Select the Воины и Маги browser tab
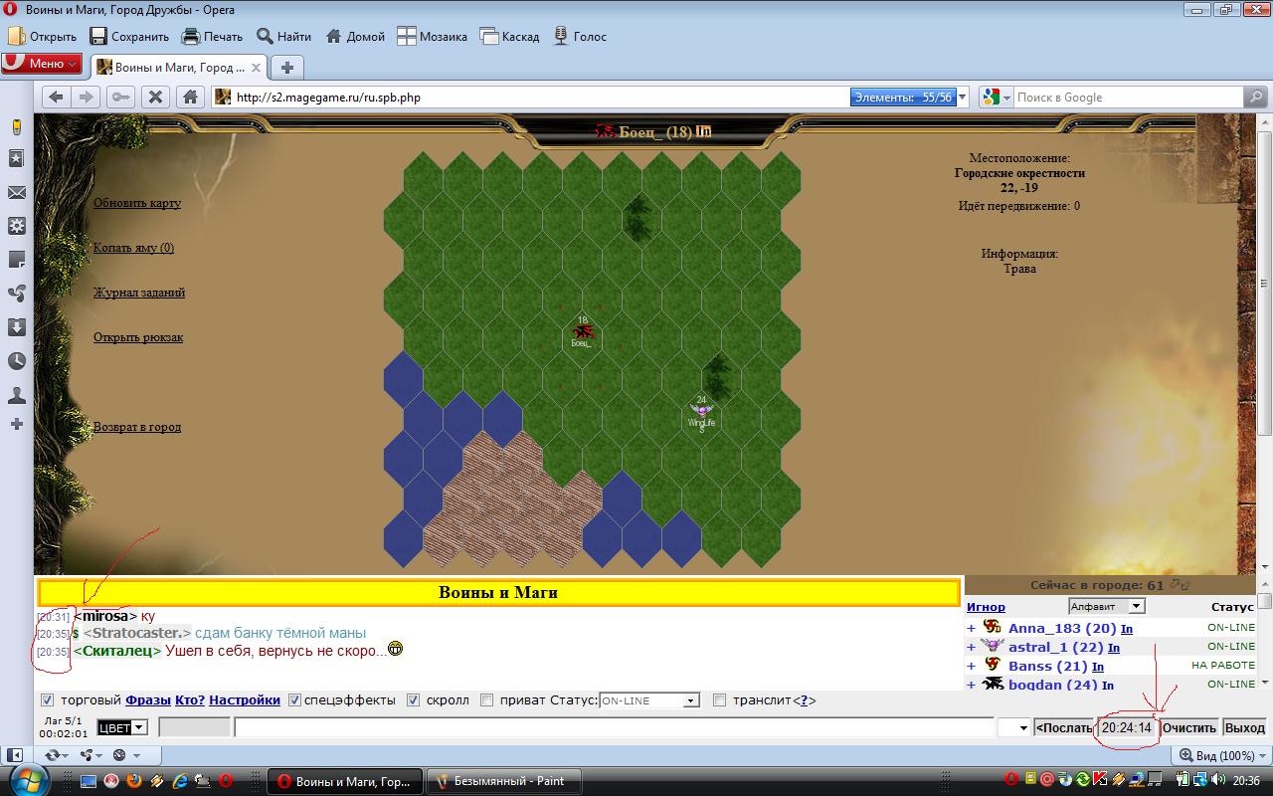The width and height of the screenshot is (1273, 796). point(178,68)
